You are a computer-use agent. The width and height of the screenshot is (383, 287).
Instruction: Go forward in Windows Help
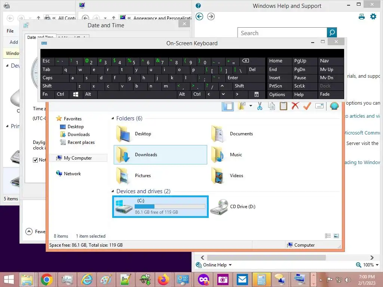pos(211,16)
